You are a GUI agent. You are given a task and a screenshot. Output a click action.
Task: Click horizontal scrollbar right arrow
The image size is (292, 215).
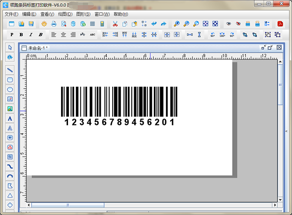[275, 205]
